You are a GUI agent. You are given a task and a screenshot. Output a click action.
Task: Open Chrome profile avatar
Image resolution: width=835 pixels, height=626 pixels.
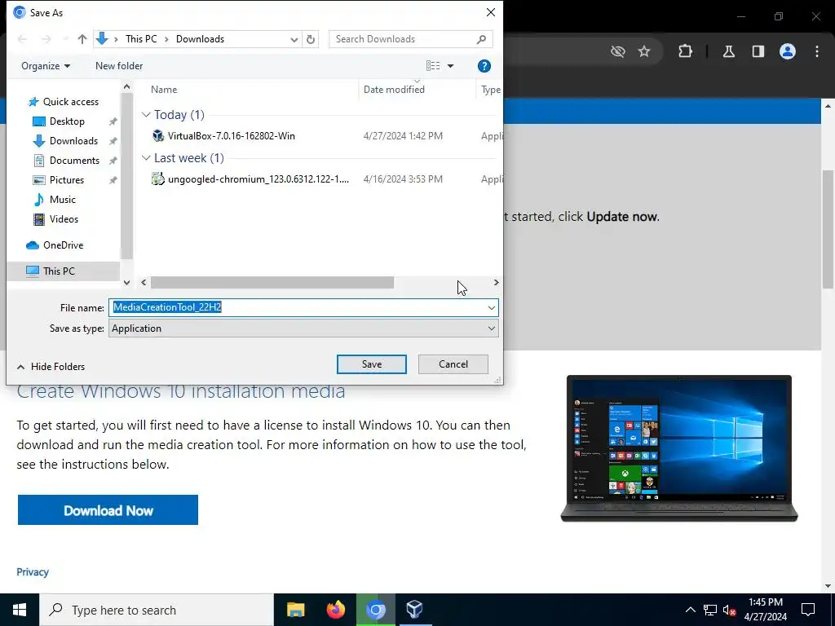pyautogui.click(x=788, y=51)
